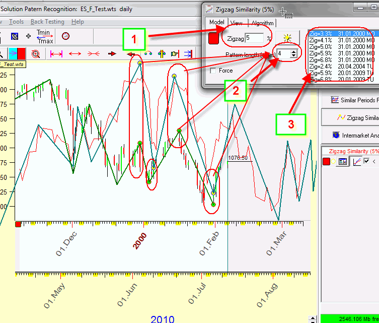Open the Back Testing menu
The height and width of the screenshot is (323, 379).
47,22
